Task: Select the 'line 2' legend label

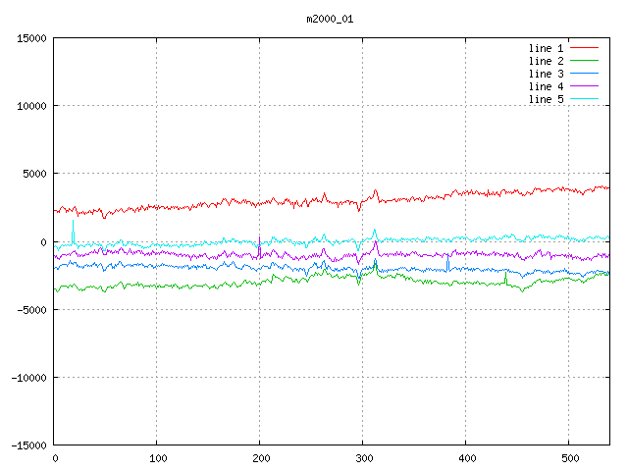Action: 546,61
